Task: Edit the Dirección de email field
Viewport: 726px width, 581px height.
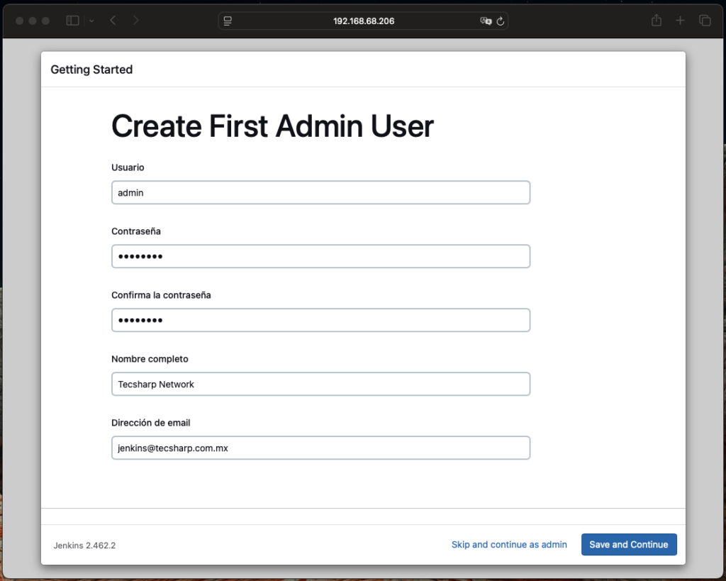Action: click(321, 448)
